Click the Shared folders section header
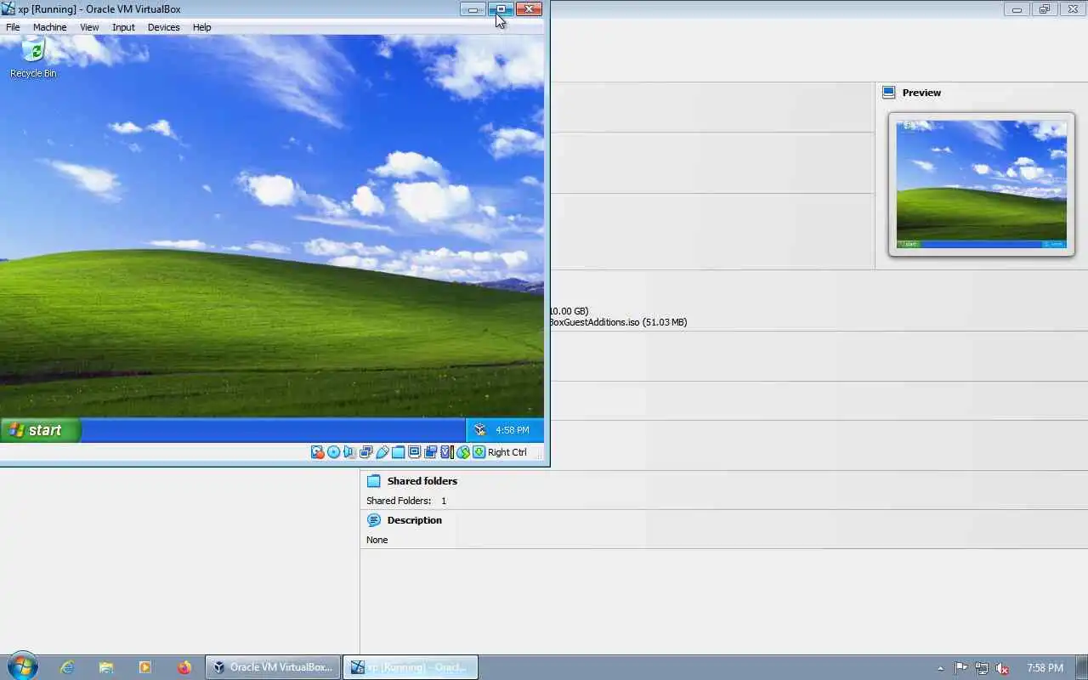Image resolution: width=1088 pixels, height=680 pixels. click(x=422, y=481)
